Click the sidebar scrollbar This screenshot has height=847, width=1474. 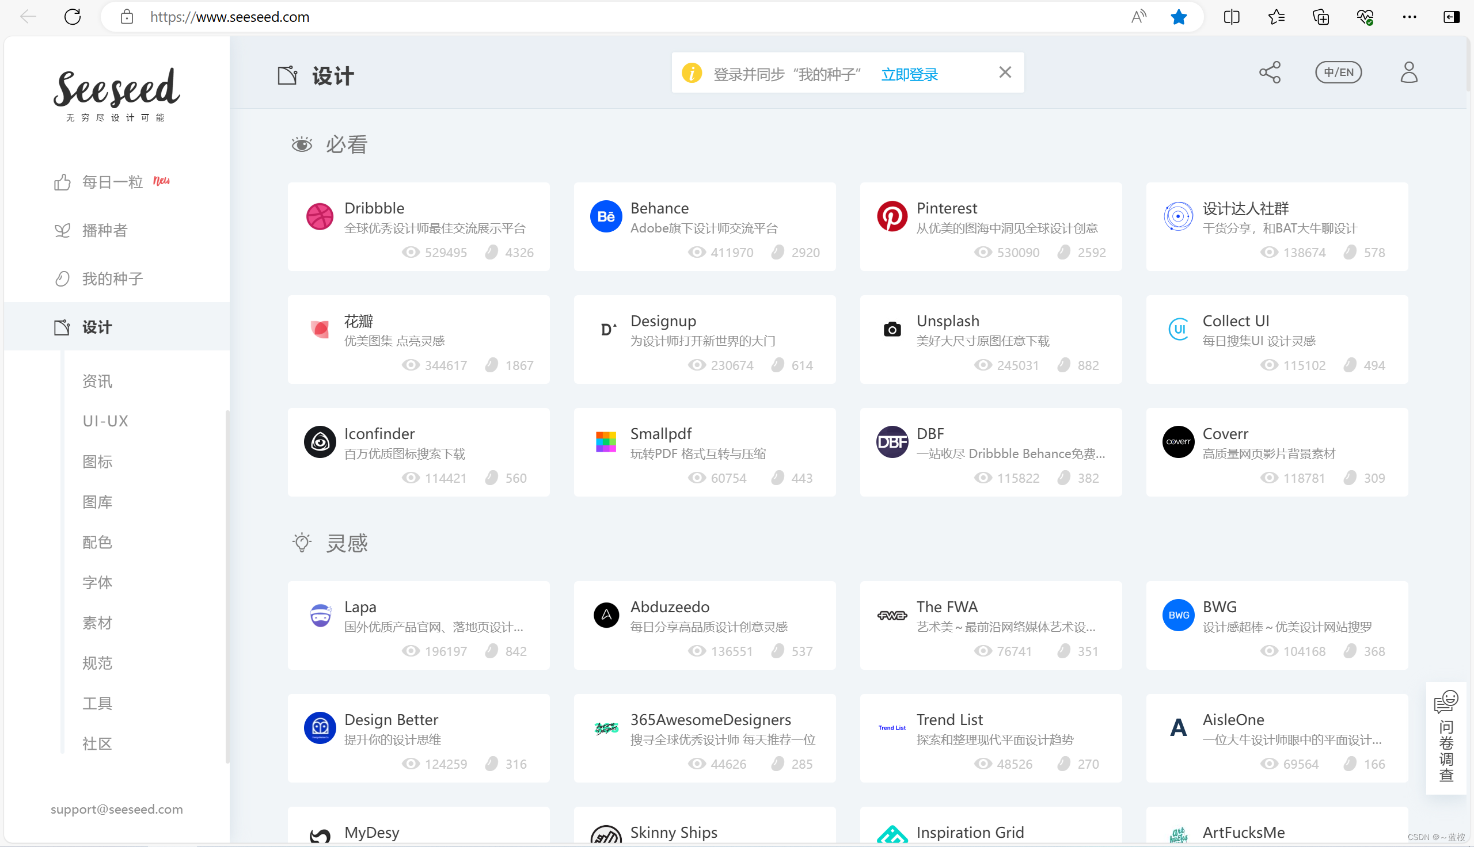click(x=227, y=586)
